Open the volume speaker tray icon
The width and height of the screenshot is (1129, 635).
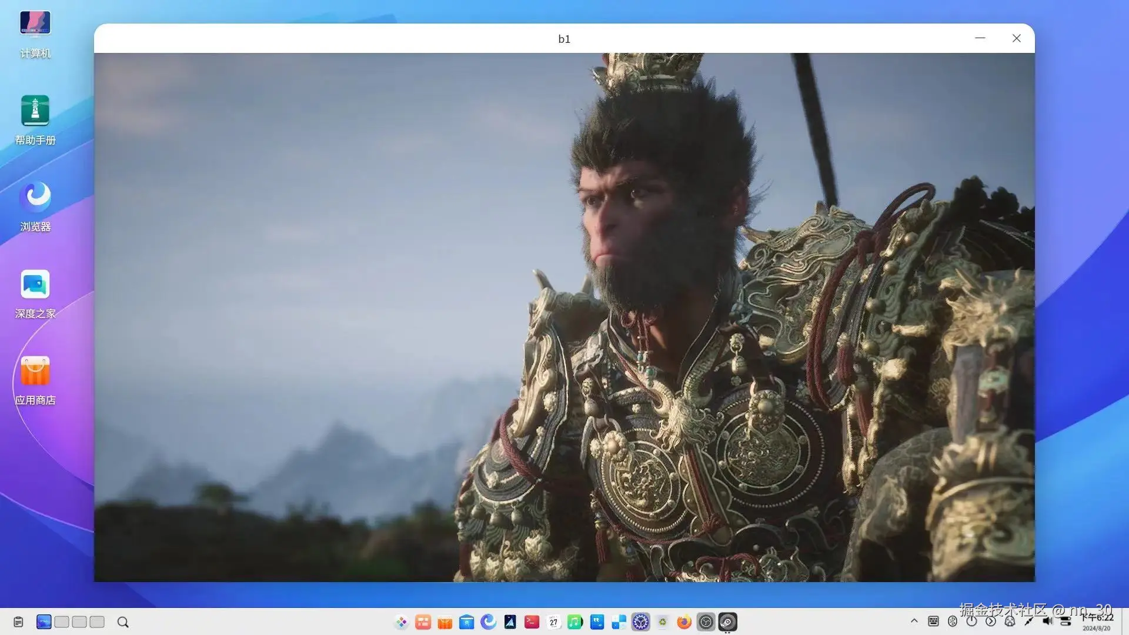click(1047, 621)
